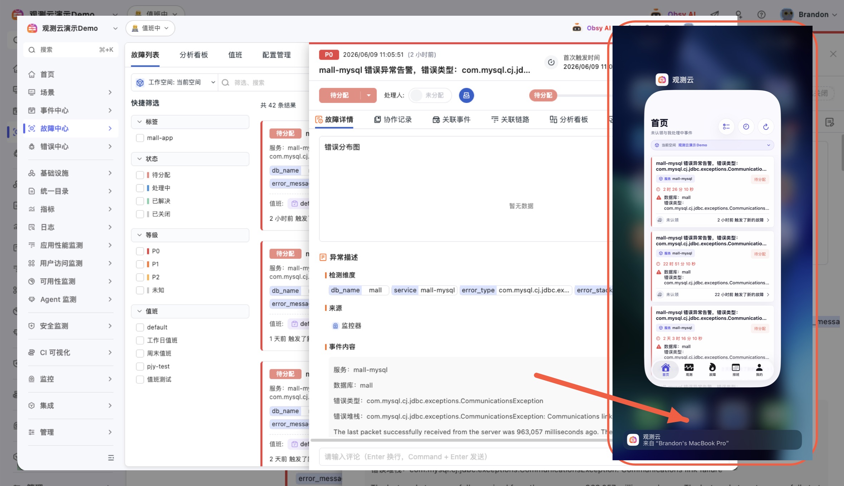Viewport: 844px width, 486px height.
Task: Check the mall-app tag filter
Action: tap(140, 138)
